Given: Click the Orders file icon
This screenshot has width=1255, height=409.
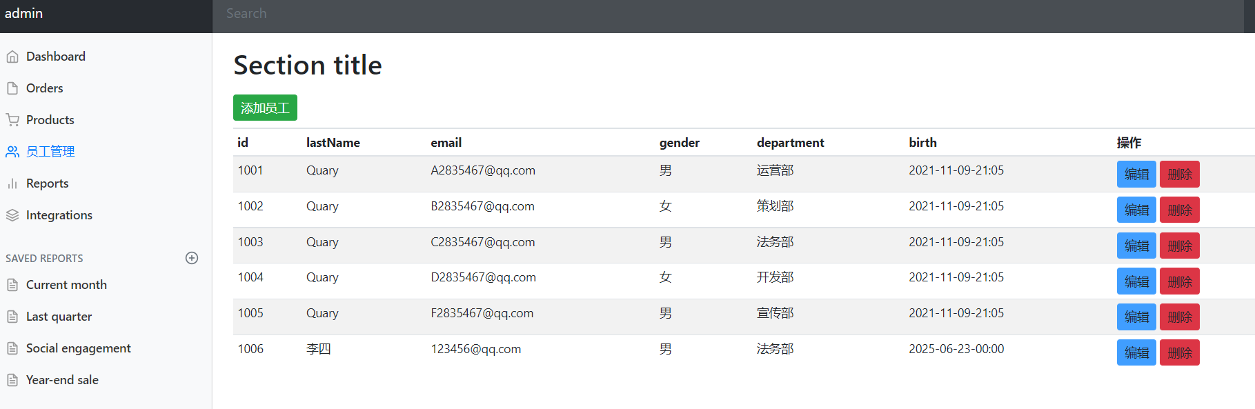Looking at the screenshot, I should coord(12,88).
